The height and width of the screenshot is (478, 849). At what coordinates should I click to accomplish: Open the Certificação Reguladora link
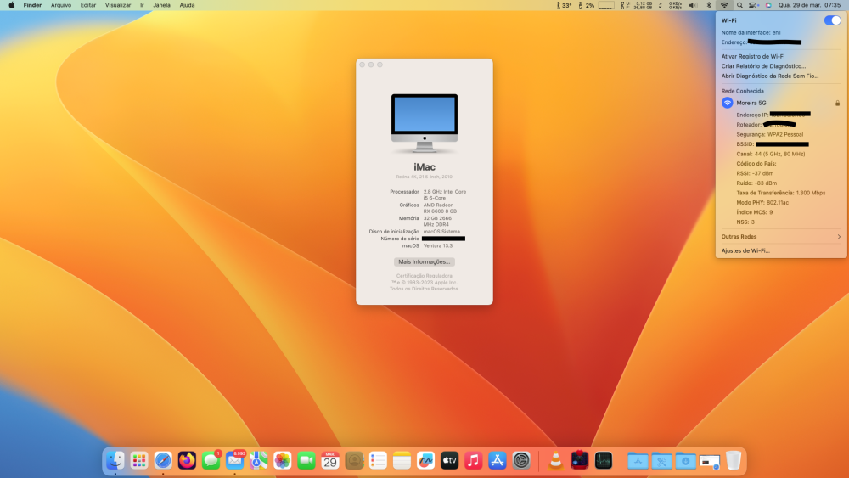pos(424,276)
